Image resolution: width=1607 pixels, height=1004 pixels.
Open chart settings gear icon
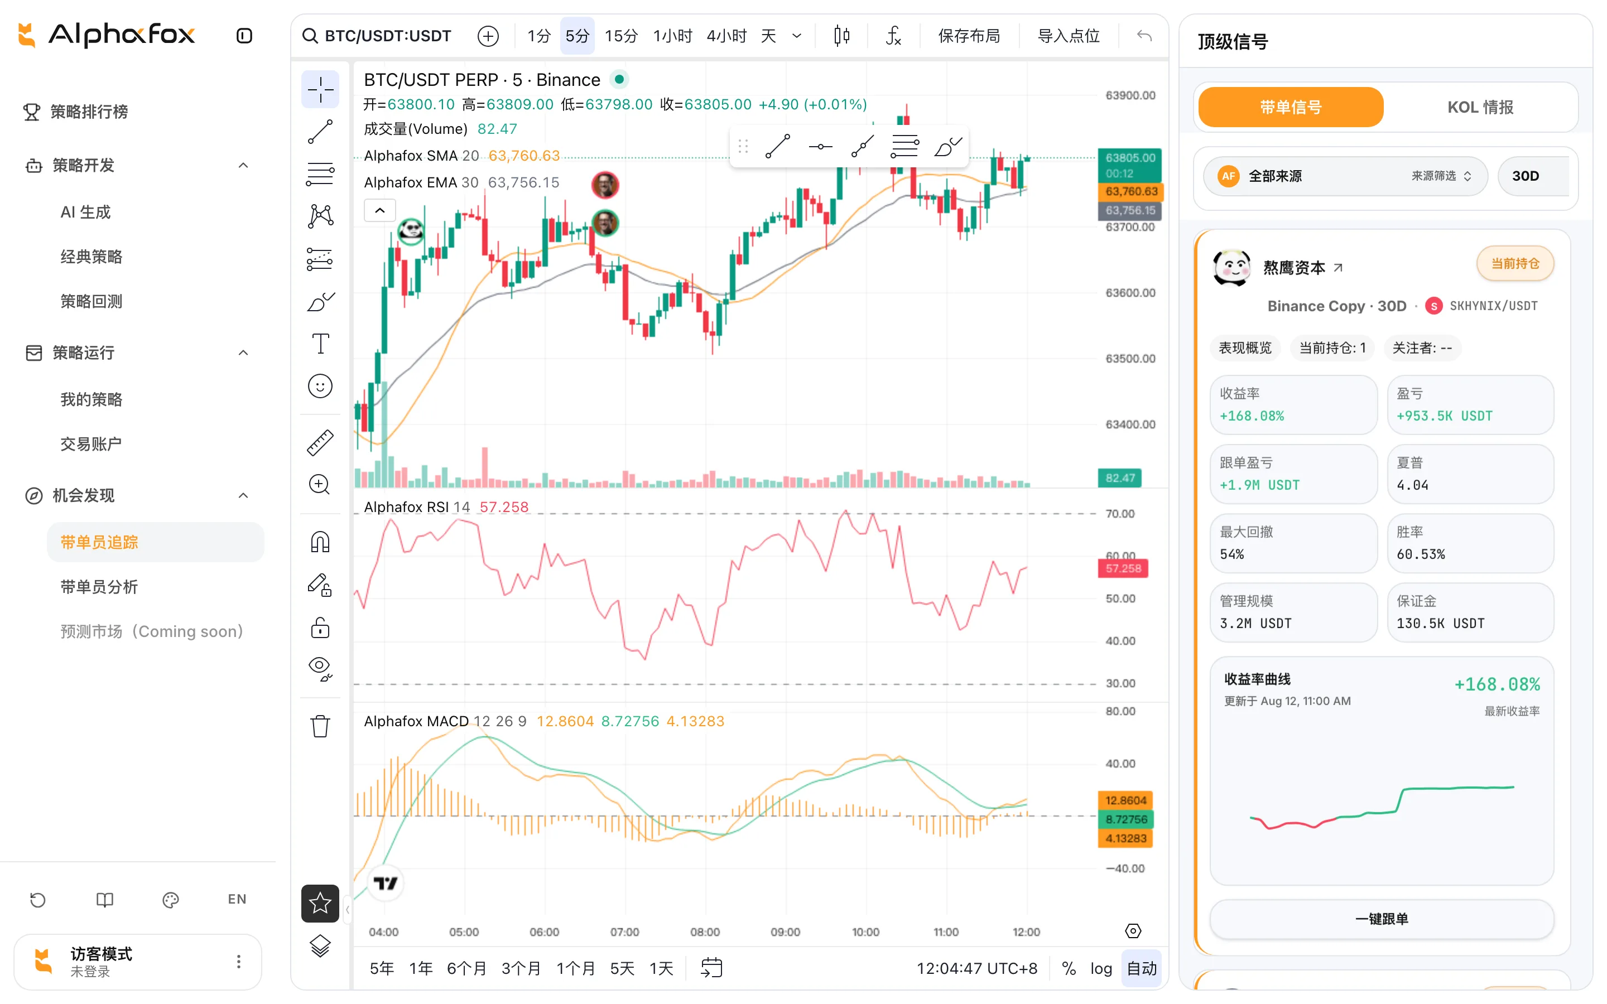pos(1133,931)
